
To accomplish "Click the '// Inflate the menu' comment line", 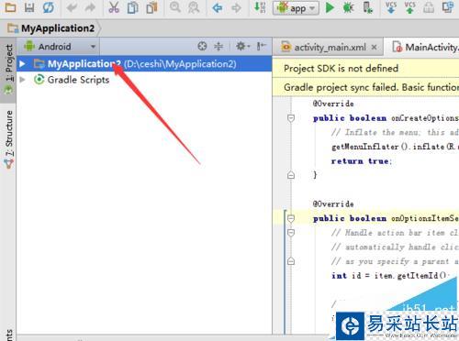I will click(x=395, y=132).
